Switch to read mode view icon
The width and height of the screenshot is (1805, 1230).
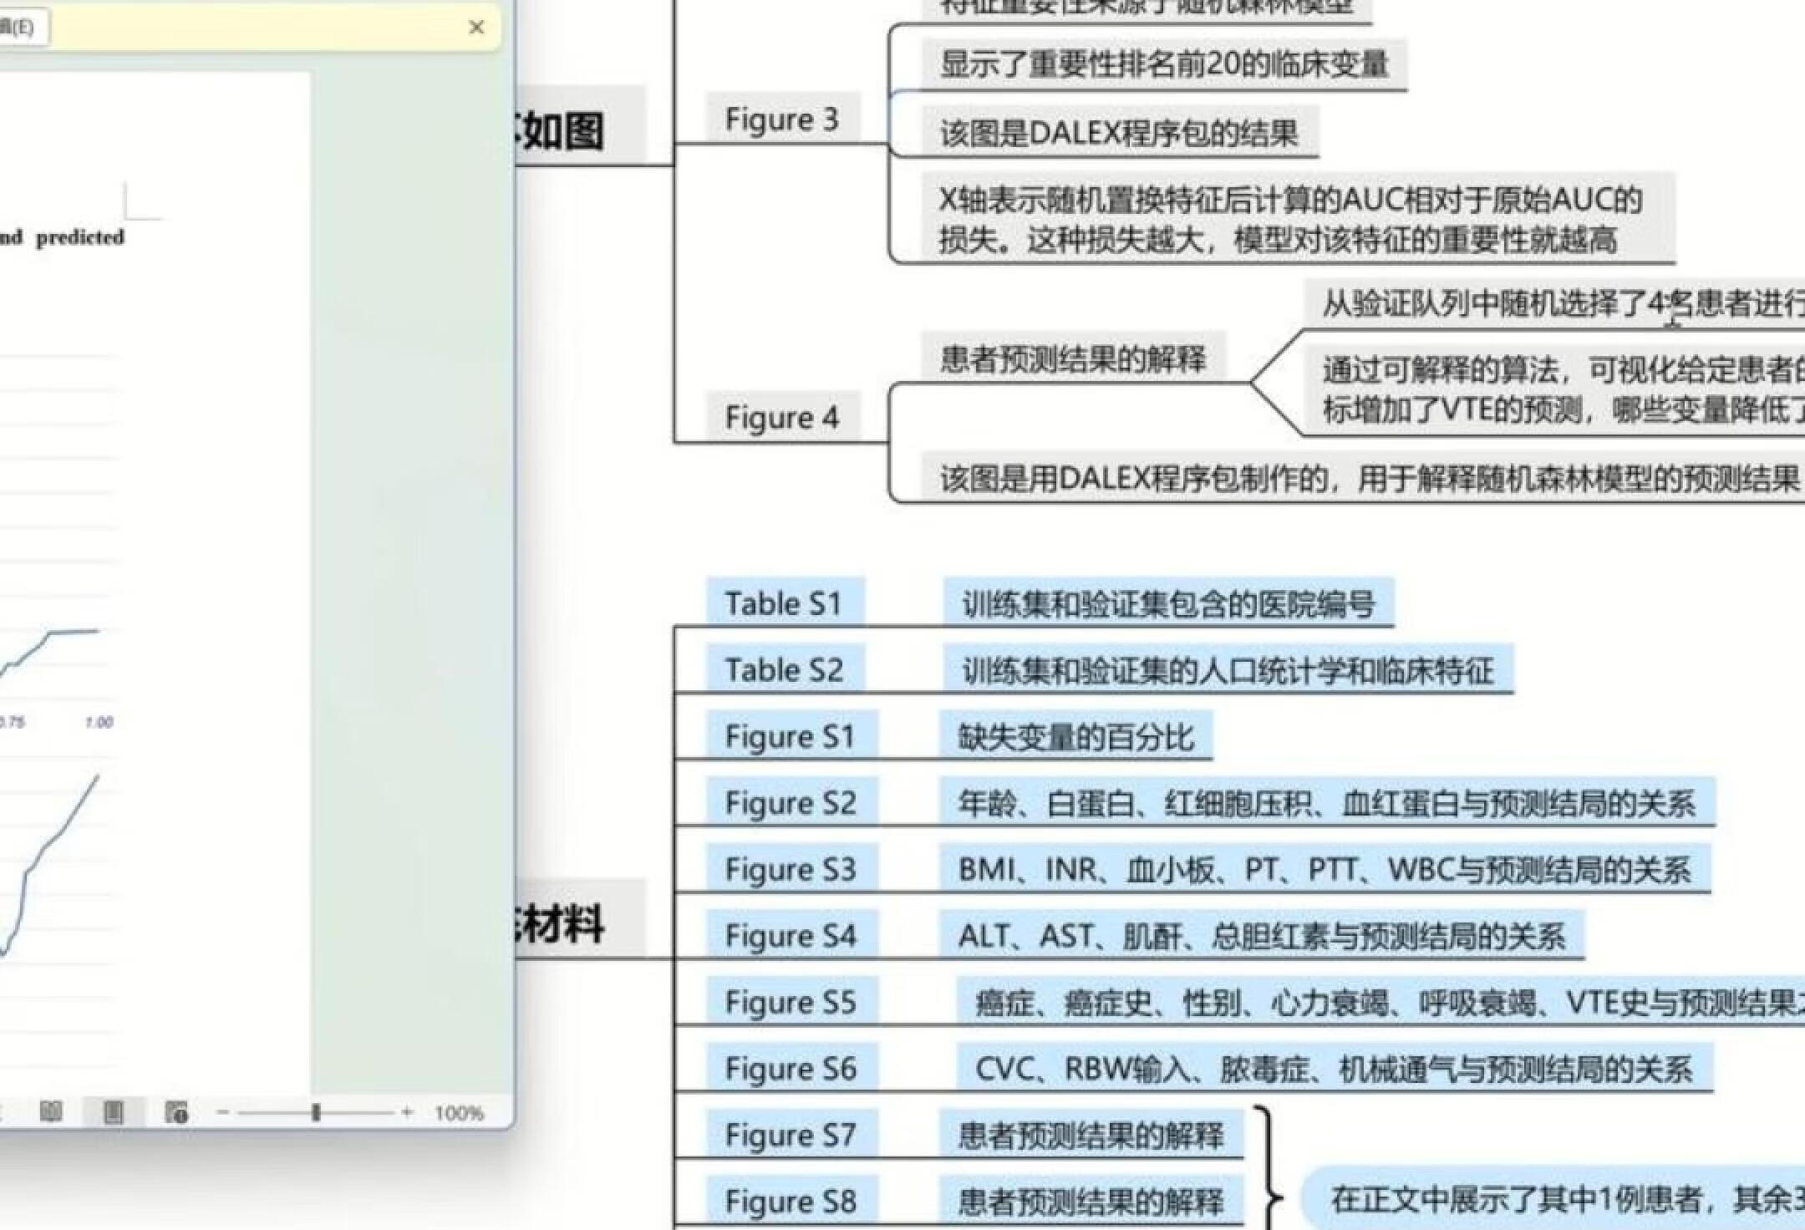[x=51, y=1111]
